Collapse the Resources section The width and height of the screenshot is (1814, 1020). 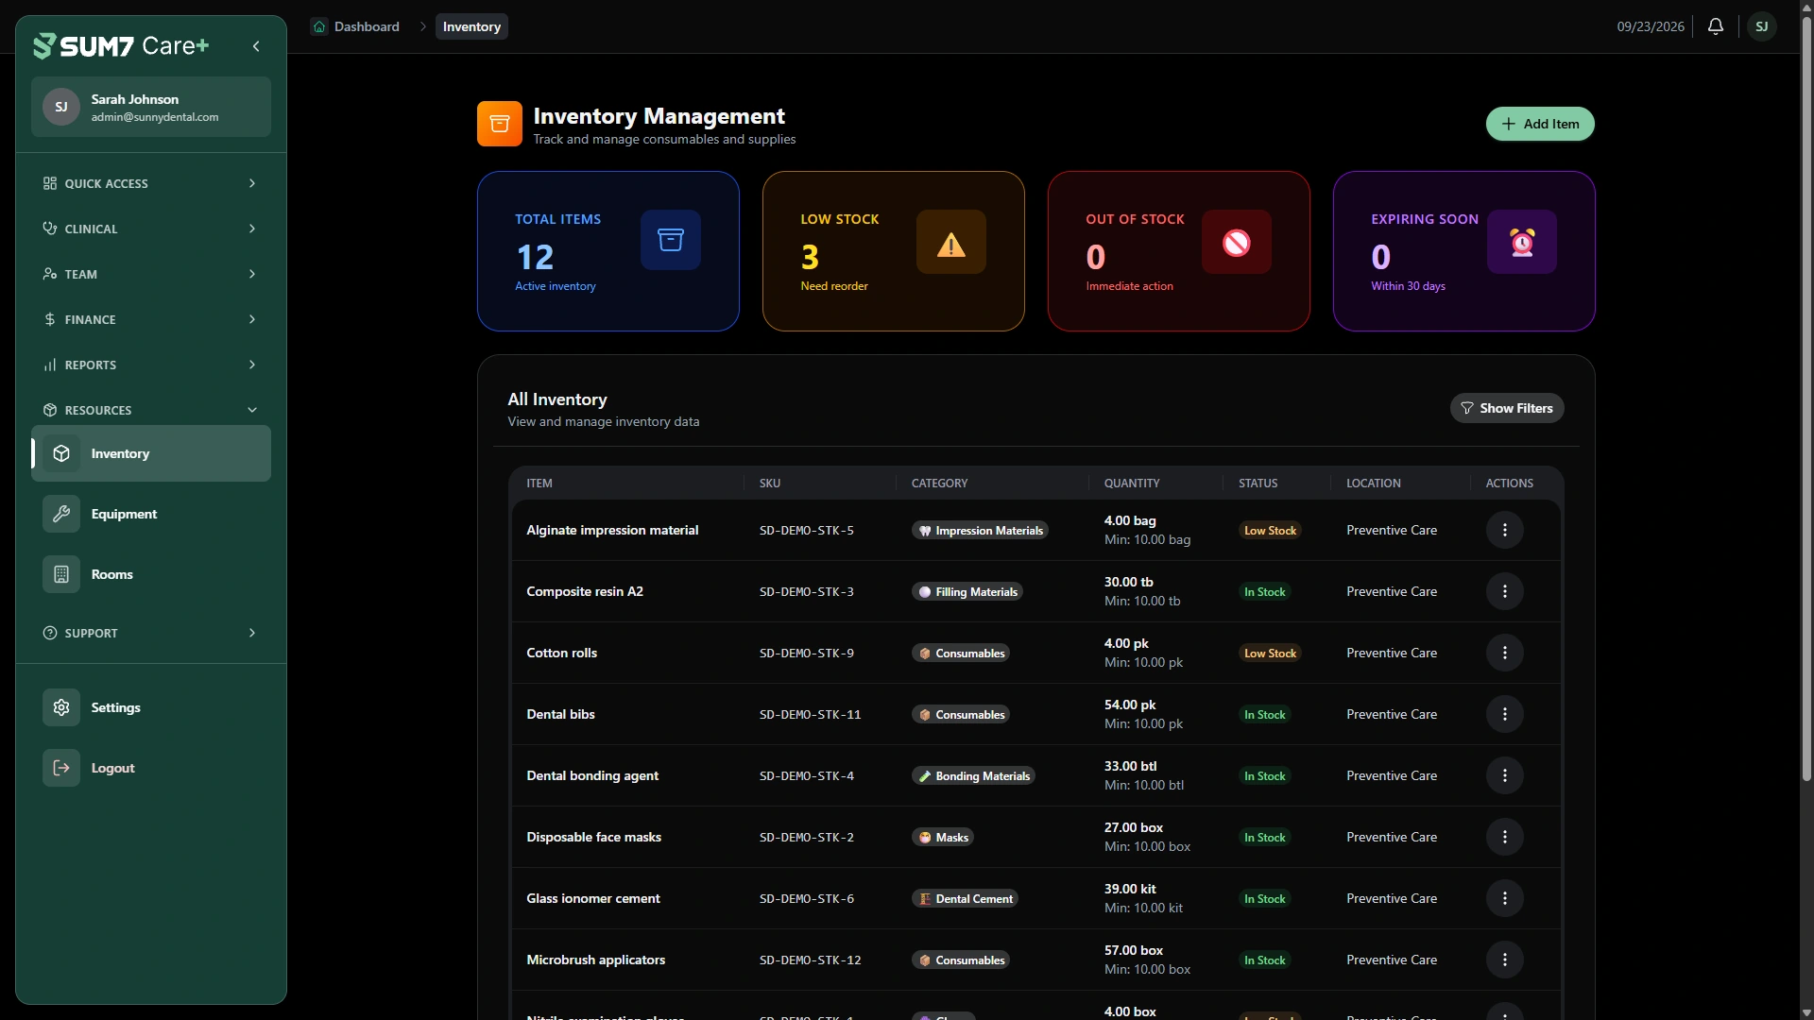(x=151, y=410)
